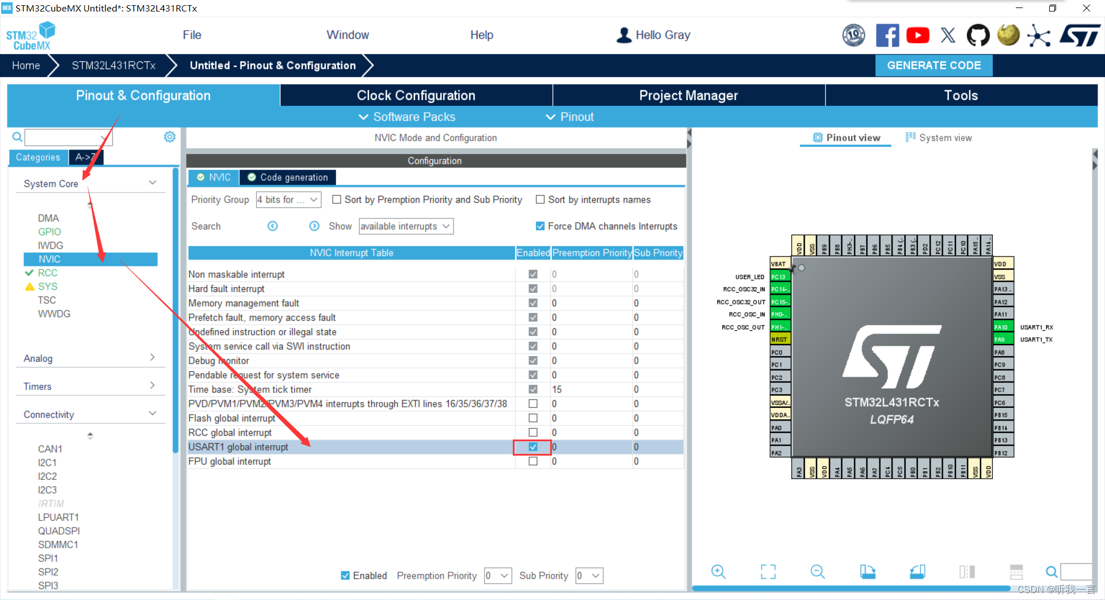Click the STM32L431RCTx breadcrumb
The image size is (1105, 600).
tap(113, 66)
